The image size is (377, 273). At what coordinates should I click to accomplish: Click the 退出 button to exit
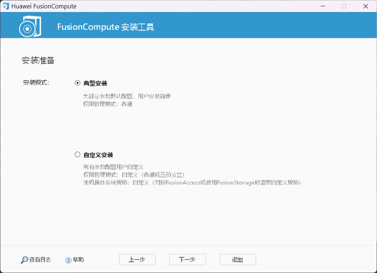point(238,259)
